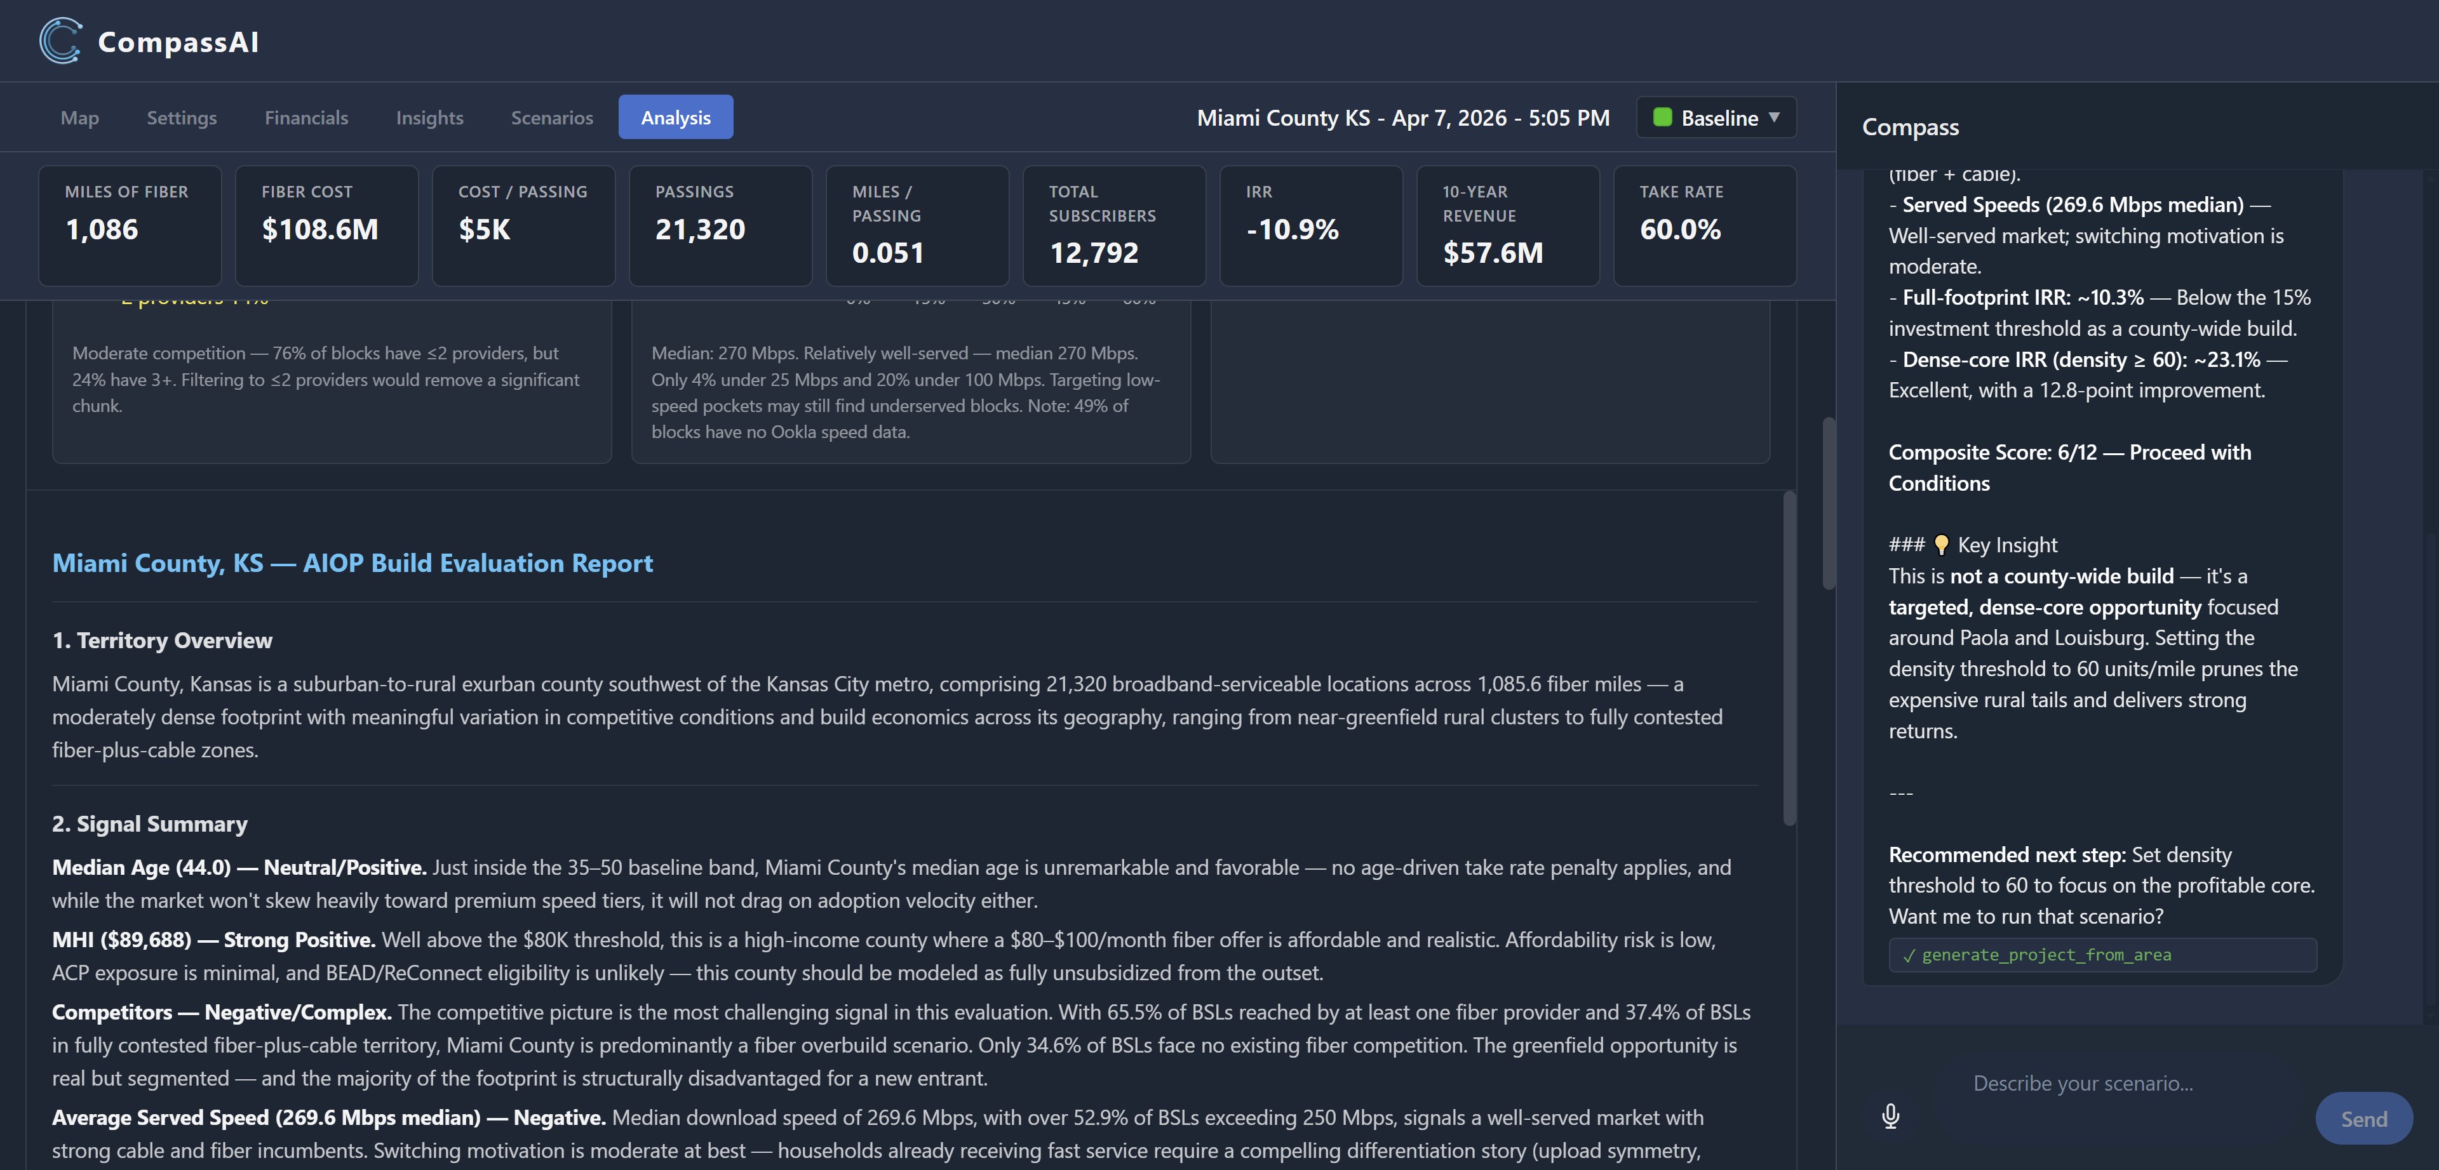The height and width of the screenshot is (1170, 2439).
Task: Click the Miles of Fiber metric card
Action: pyautogui.click(x=130, y=225)
